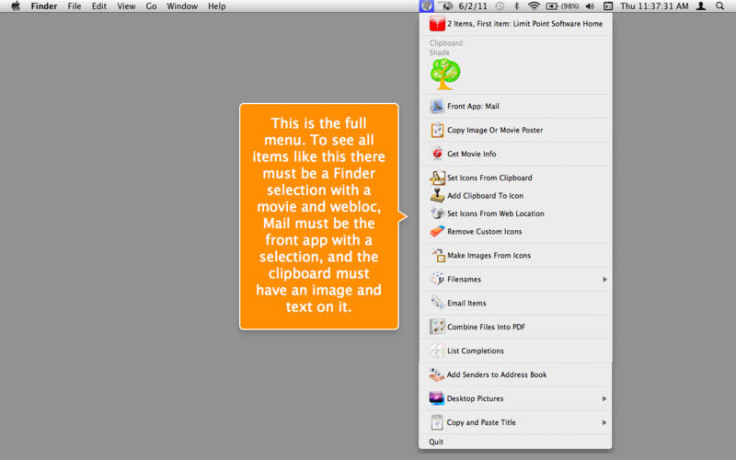This screenshot has height=460, width=736.
Task: Open the Help menu
Action: point(217,6)
